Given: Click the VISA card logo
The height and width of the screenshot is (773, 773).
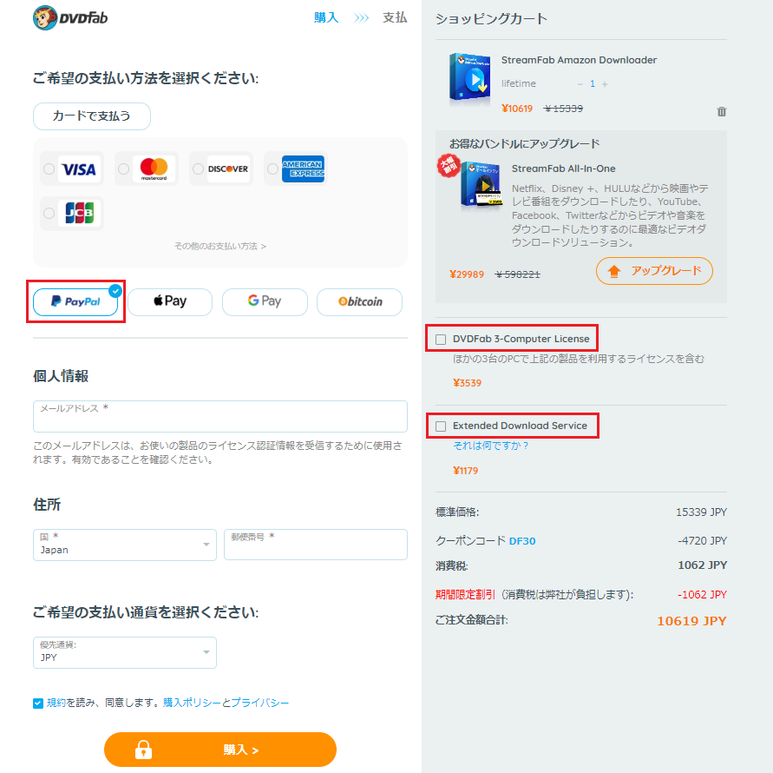Looking at the screenshot, I should pyautogui.click(x=79, y=168).
